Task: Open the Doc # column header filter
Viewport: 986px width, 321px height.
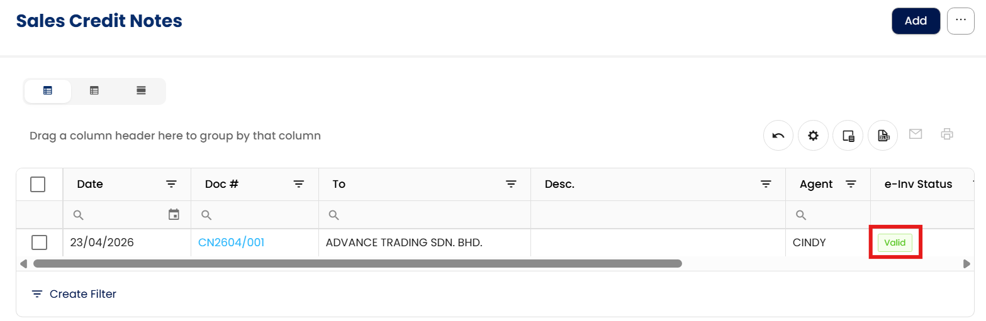Action: (x=299, y=184)
